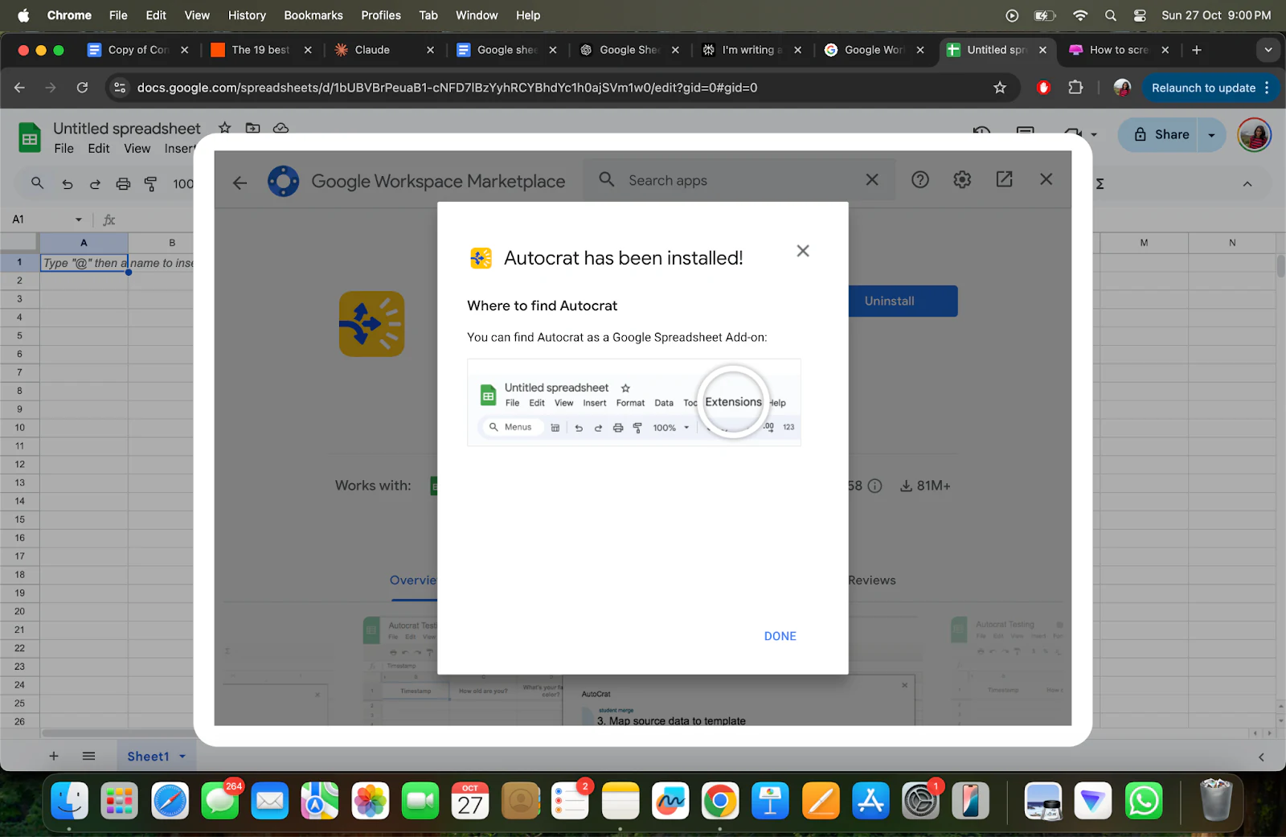Click the print icon in Sheets toolbar
This screenshot has height=837, width=1286.
pyautogui.click(x=123, y=184)
